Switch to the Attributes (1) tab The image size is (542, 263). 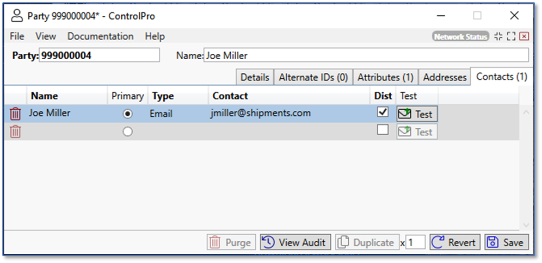point(385,77)
